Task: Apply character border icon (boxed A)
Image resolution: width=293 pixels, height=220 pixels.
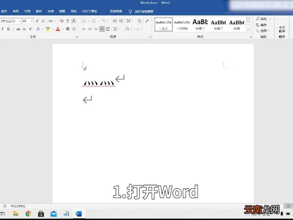Action: coord(74,21)
